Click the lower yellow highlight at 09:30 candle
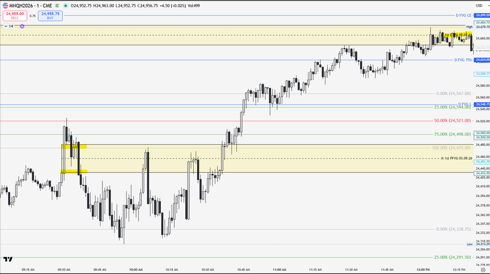 click(x=74, y=172)
